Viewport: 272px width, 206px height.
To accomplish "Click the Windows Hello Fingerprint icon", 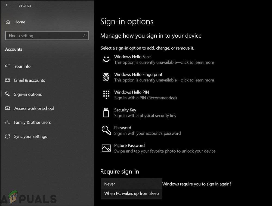I will [x=106, y=77].
